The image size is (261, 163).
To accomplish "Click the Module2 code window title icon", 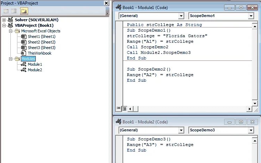I will pyautogui.click(x=119, y=122).
